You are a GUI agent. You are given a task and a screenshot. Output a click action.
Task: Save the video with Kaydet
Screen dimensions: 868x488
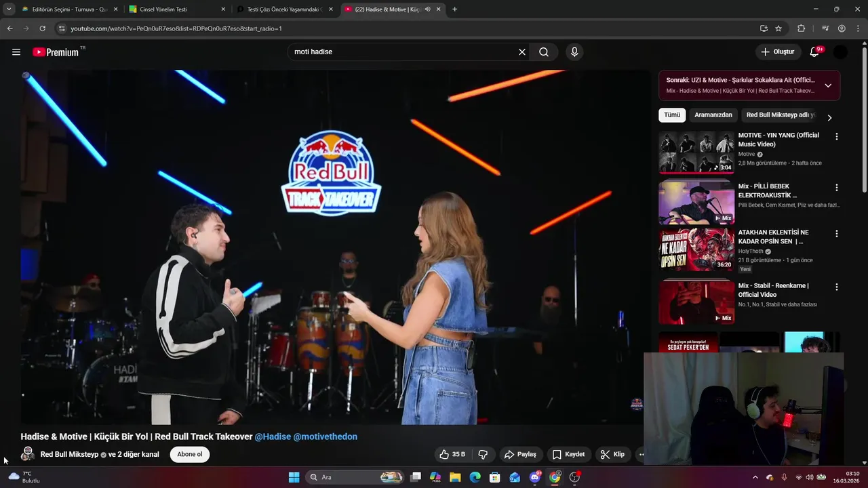click(x=568, y=454)
